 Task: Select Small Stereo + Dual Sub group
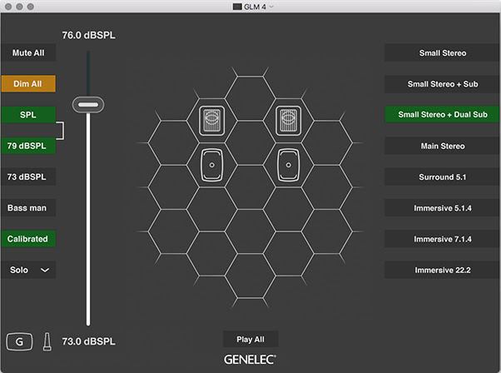point(442,114)
